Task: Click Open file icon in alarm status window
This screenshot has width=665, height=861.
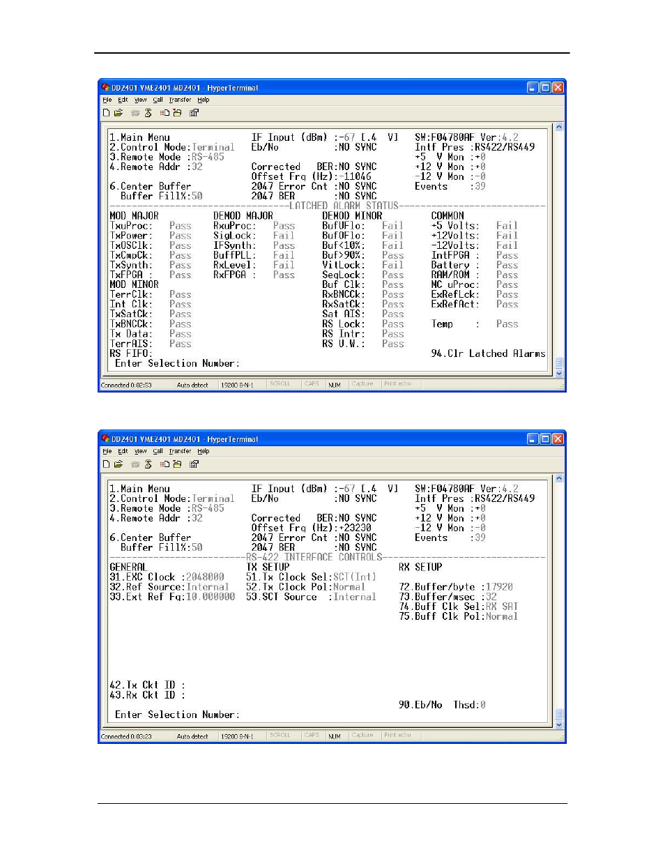Action: click(119, 112)
